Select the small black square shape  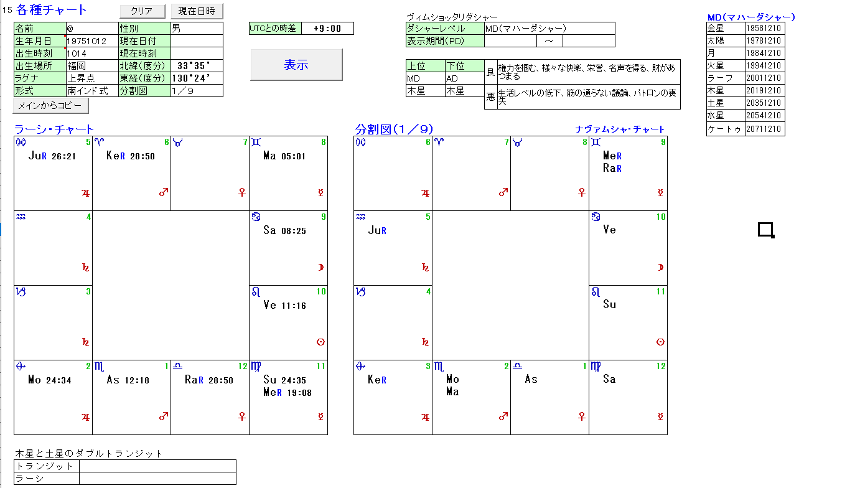coord(765,230)
